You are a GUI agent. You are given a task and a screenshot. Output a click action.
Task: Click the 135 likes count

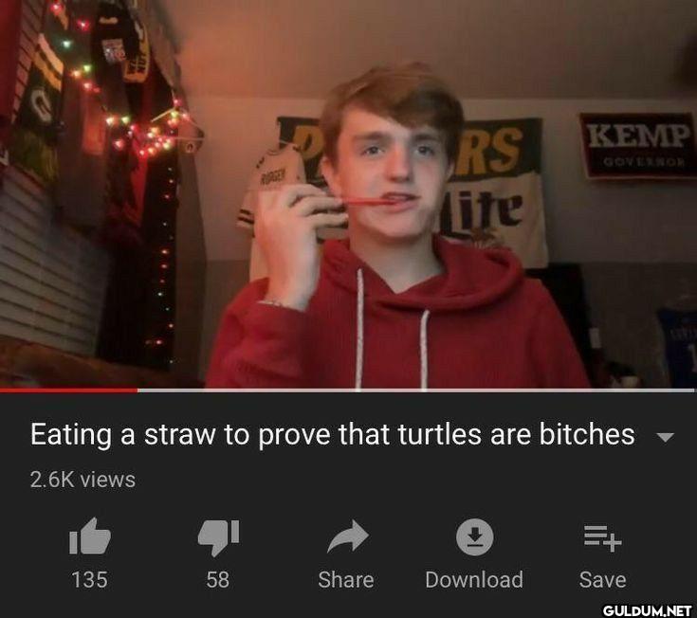90,580
